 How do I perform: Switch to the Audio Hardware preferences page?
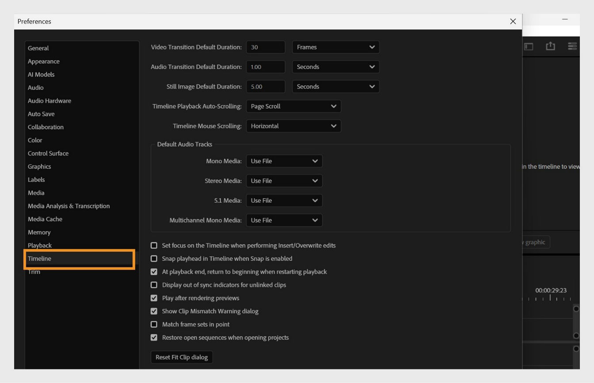pyautogui.click(x=50, y=100)
